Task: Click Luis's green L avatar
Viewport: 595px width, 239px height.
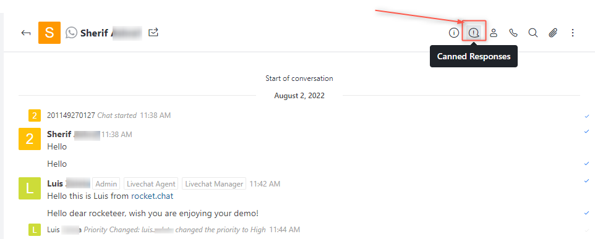Action: tap(30, 188)
